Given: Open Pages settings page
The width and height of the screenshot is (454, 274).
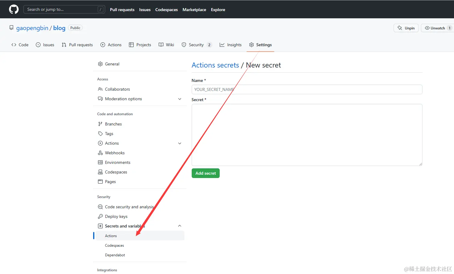Looking at the screenshot, I should (140, 182).
